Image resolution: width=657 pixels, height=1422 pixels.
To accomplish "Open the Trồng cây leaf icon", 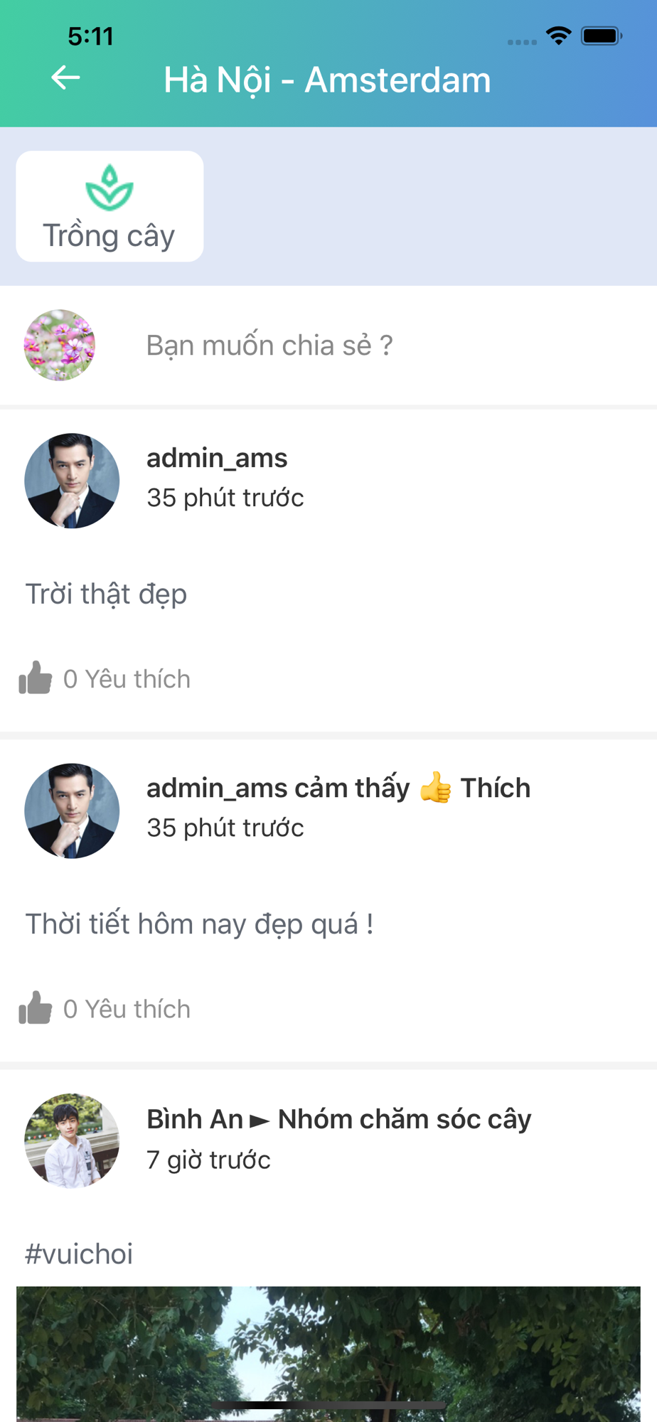I will click(109, 188).
